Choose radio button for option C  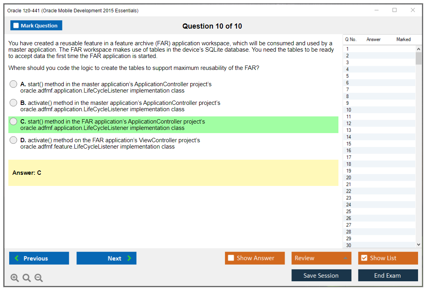pyautogui.click(x=14, y=122)
